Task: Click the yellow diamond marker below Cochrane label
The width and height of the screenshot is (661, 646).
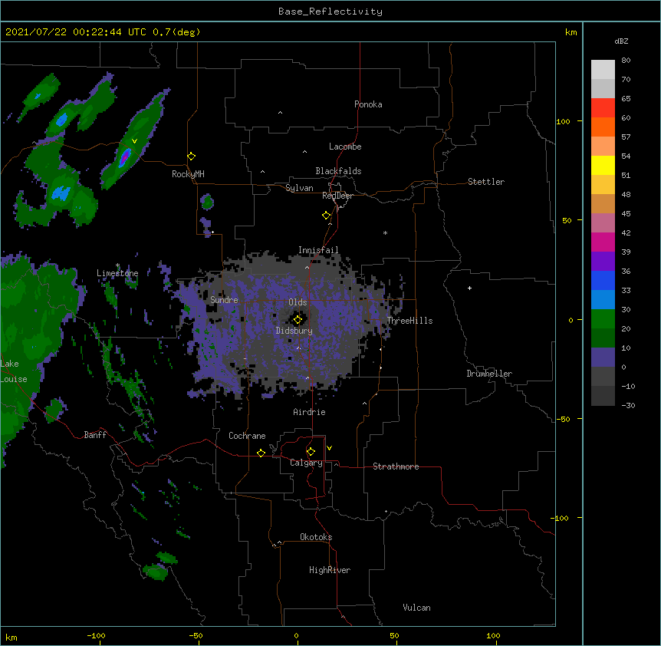Action: click(261, 453)
